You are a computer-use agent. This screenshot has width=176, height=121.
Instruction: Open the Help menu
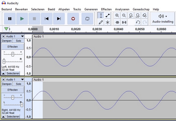click(x=156, y=9)
